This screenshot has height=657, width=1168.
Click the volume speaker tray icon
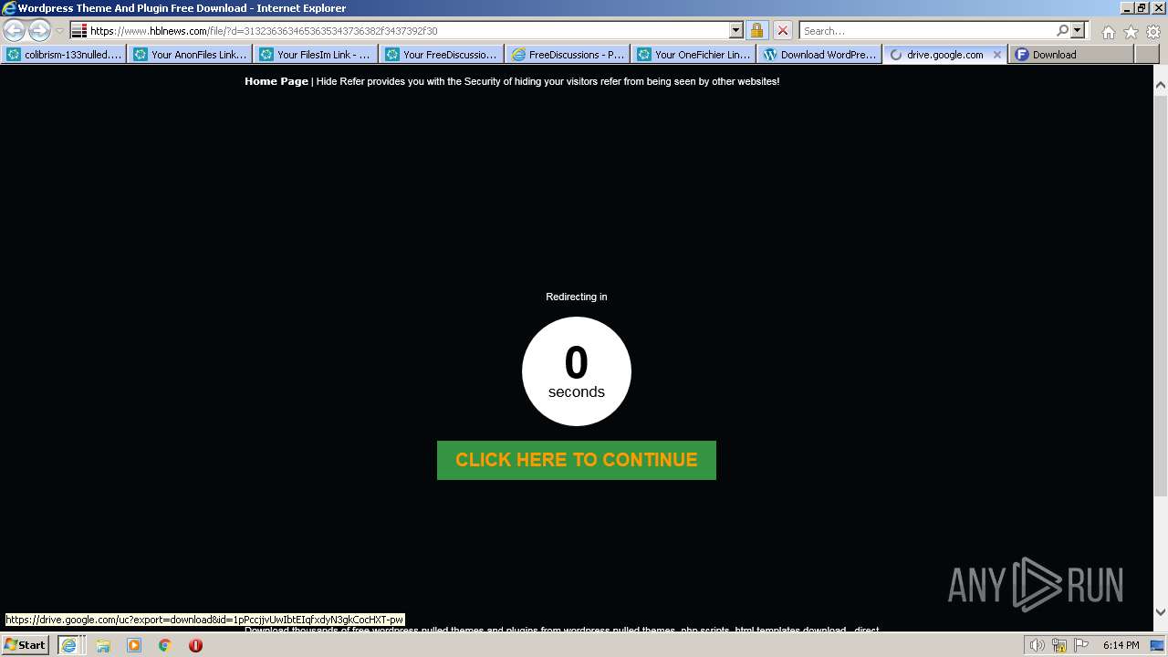pos(1038,645)
